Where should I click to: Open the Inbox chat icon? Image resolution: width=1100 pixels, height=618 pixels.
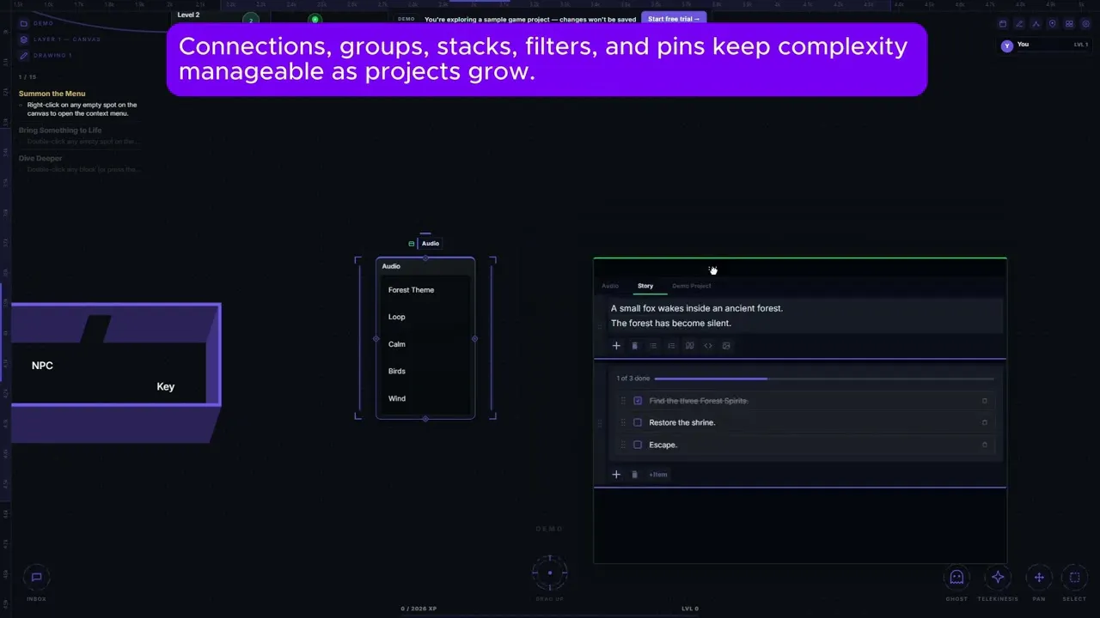[36, 578]
